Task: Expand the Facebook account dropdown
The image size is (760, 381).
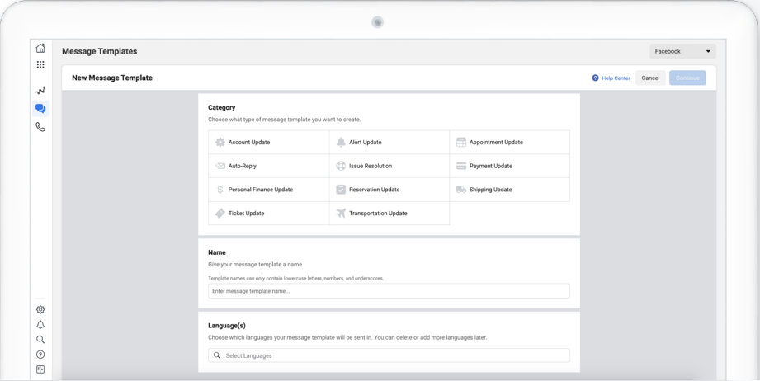Action: 682,51
